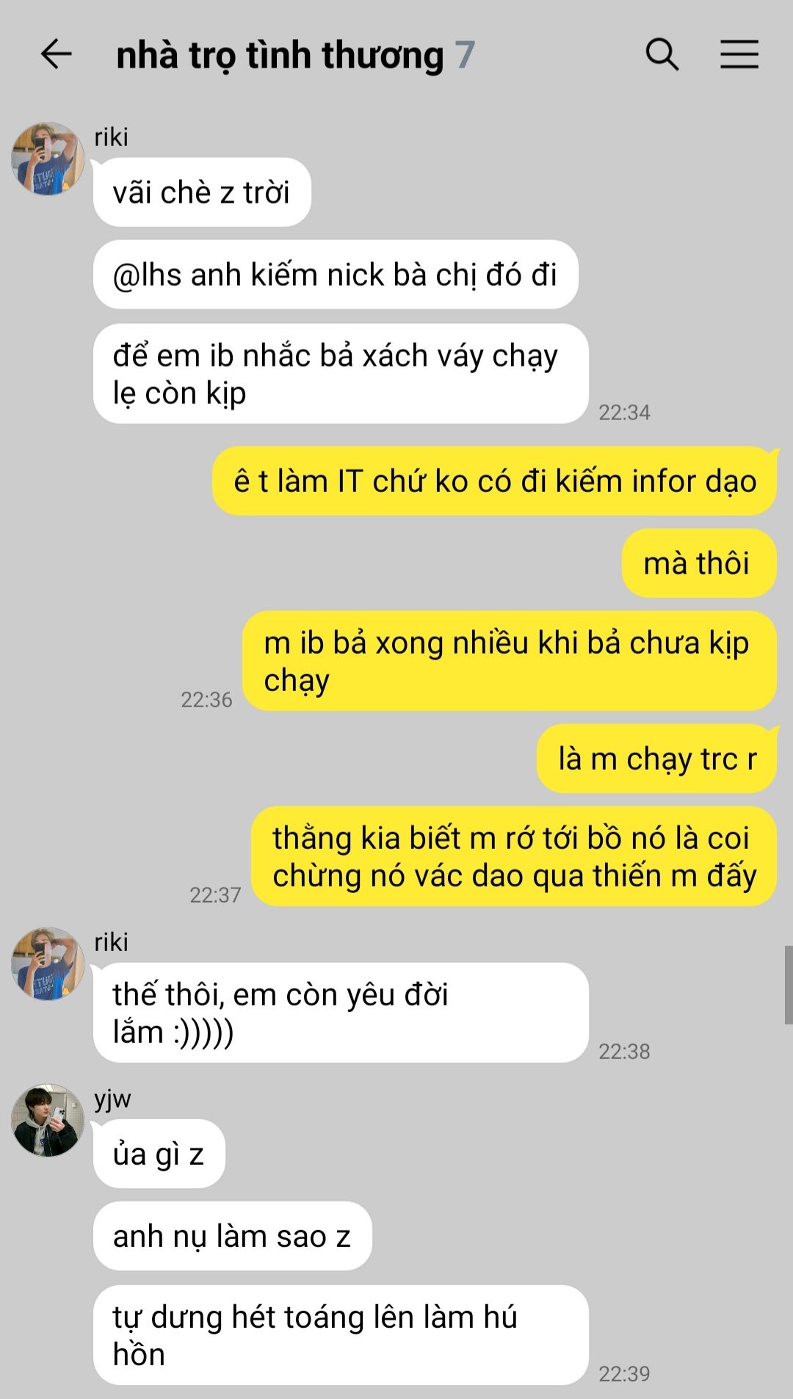Select message 'm ib bả xong nhiều khi'
The width and height of the screenshot is (793, 1399).
[x=510, y=661]
